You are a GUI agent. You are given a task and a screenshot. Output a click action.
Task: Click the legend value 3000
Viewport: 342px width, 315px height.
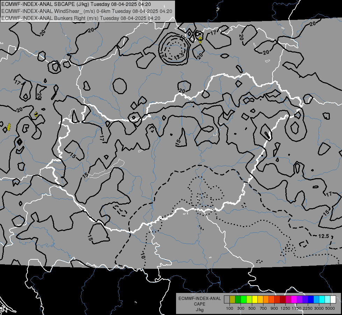pyautogui.click(x=319, y=308)
